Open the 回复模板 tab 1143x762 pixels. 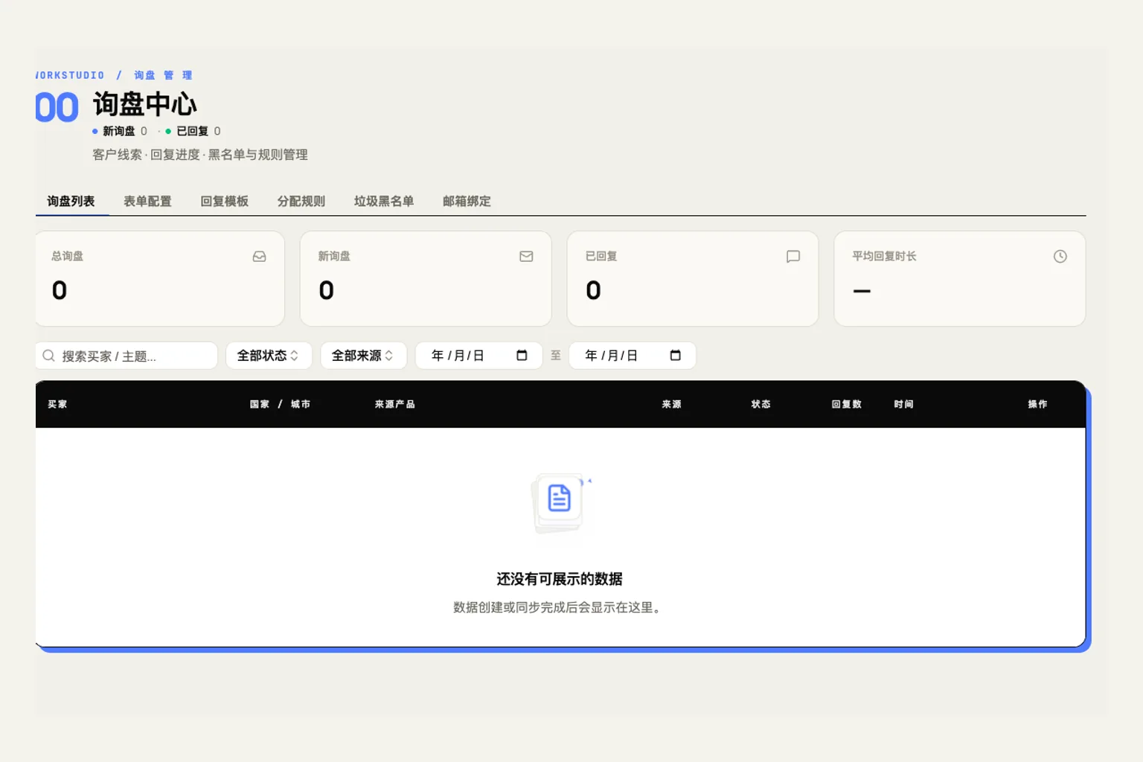[224, 202]
